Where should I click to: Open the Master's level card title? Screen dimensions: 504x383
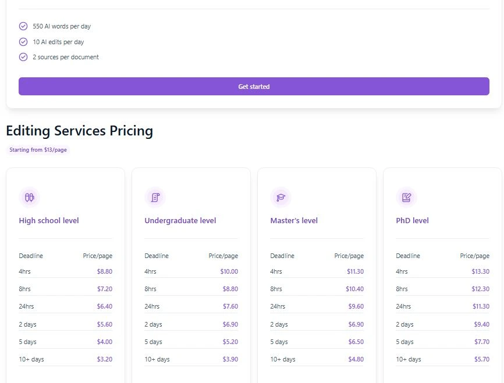tap(294, 221)
